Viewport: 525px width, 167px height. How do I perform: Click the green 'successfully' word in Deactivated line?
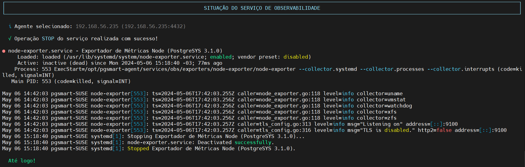pyautogui.click(x=253, y=143)
